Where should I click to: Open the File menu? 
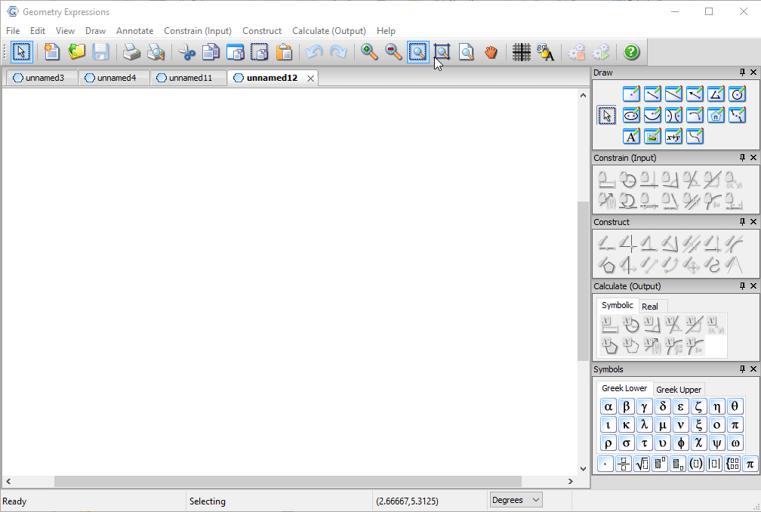pos(13,30)
